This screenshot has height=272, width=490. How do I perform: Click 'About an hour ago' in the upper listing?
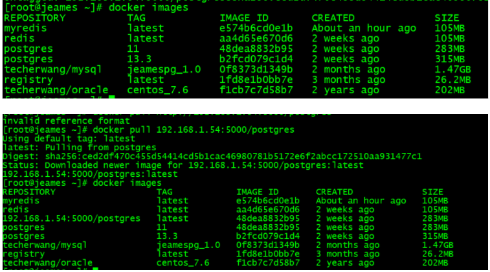364,28
